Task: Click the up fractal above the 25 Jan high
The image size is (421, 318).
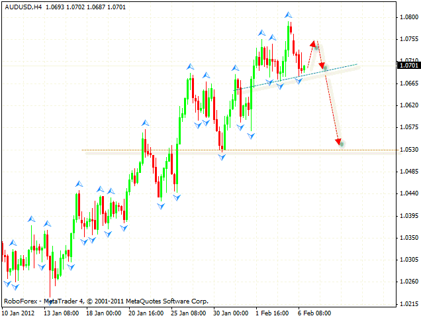Action: click(x=190, y=66)
